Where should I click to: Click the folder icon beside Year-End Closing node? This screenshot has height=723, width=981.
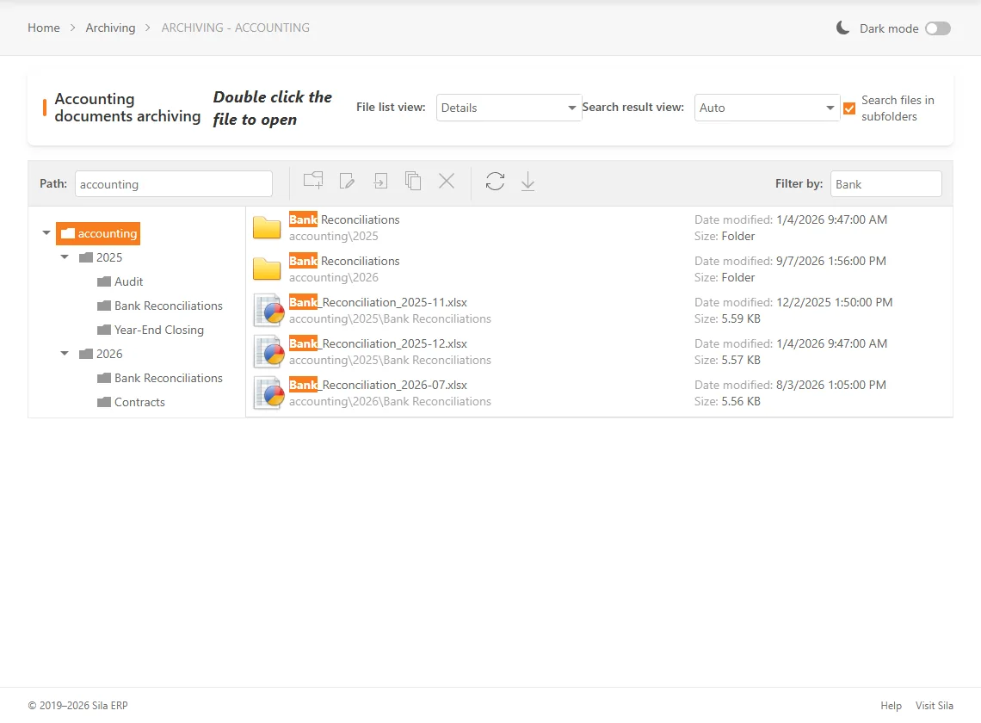coord(104,330)
